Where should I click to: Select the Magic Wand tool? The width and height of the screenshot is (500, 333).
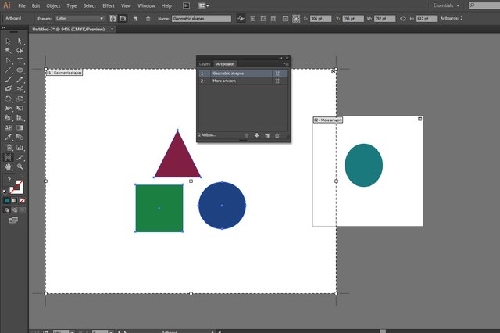pos(9,51)
